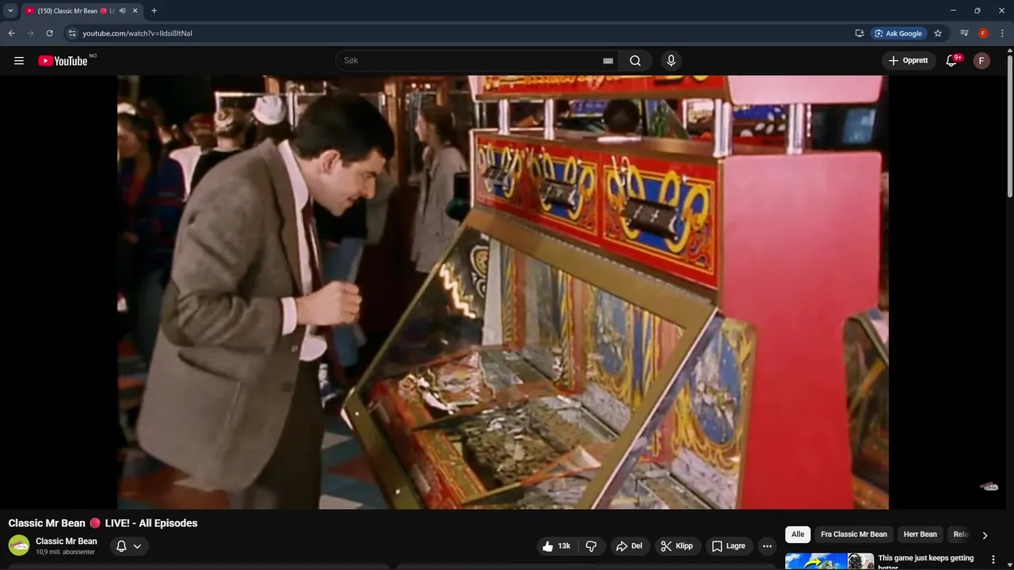The image size is (1014, 570).
Task: Select the Classic Mr Bean browser tab
Action: [x=82, y=11]
